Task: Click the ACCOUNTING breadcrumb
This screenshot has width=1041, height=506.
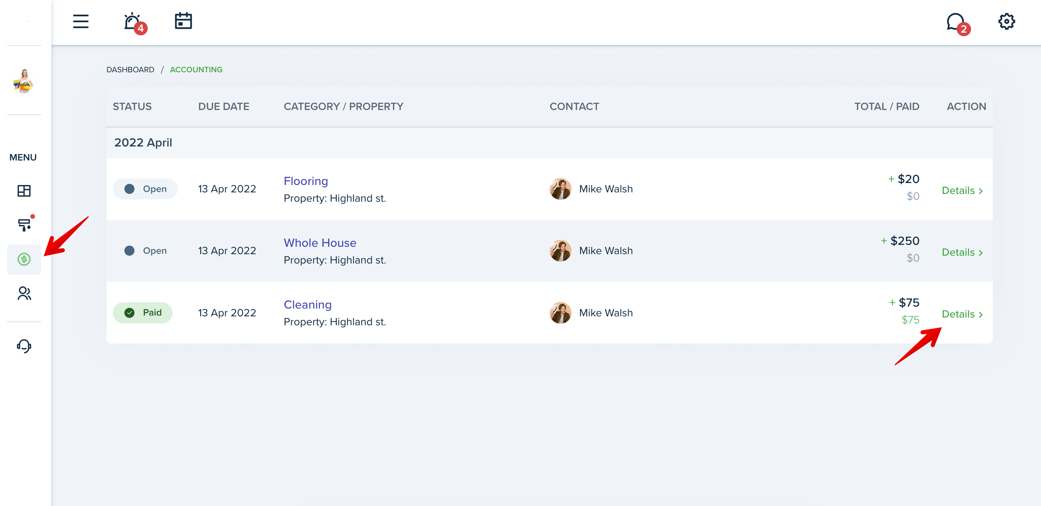Action: pyautogui.click(x=196, y=70)
